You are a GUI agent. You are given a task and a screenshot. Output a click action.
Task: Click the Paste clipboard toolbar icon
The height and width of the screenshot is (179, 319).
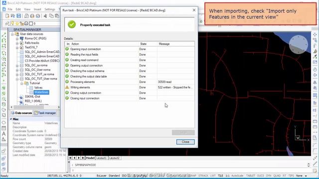[57, 16]
